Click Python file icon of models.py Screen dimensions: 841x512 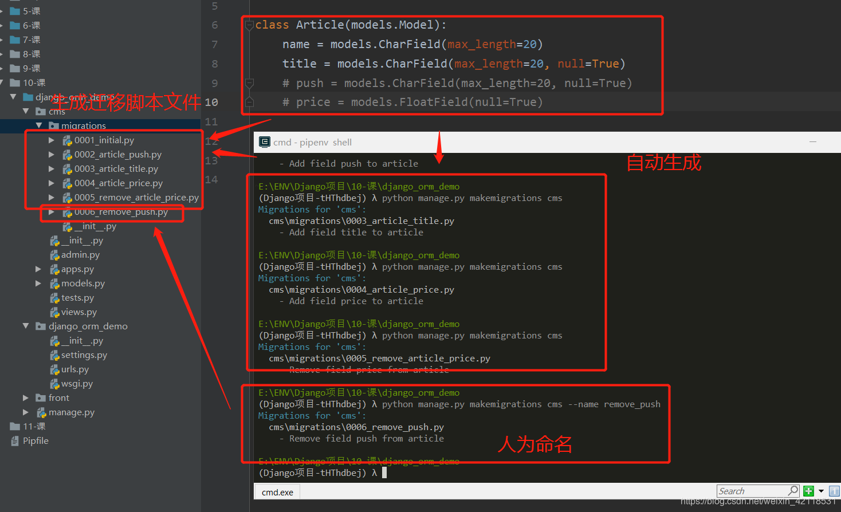(x=54, y=283)
